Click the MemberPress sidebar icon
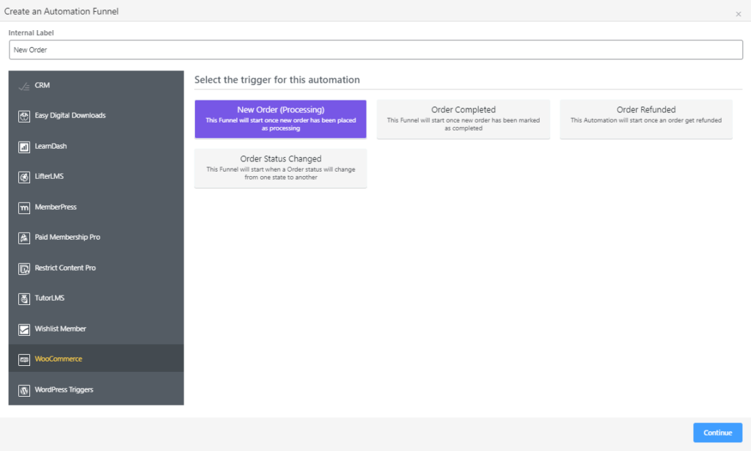Screen dimensions: 751x451 point(24,208)
